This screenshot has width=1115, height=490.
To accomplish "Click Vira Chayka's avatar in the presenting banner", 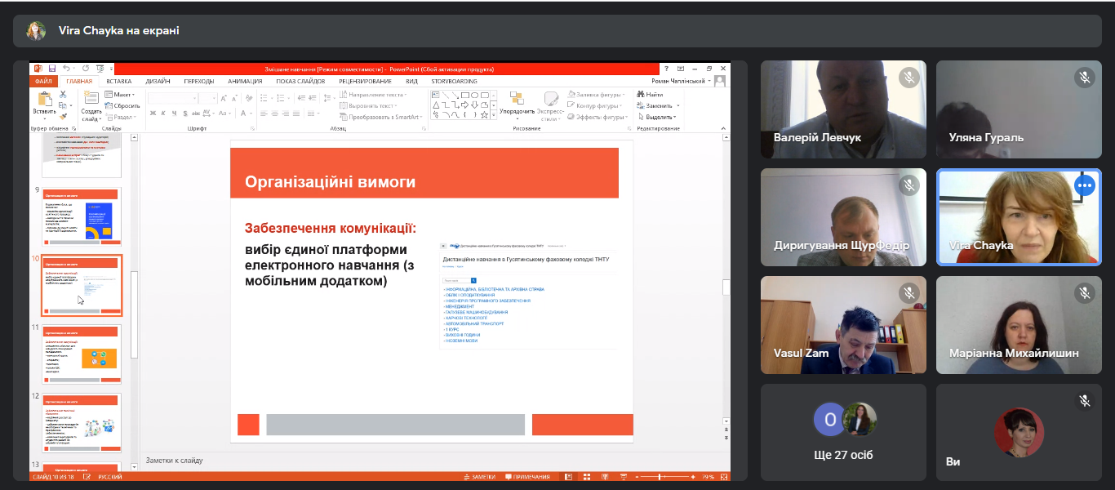I will click(36, 31).
